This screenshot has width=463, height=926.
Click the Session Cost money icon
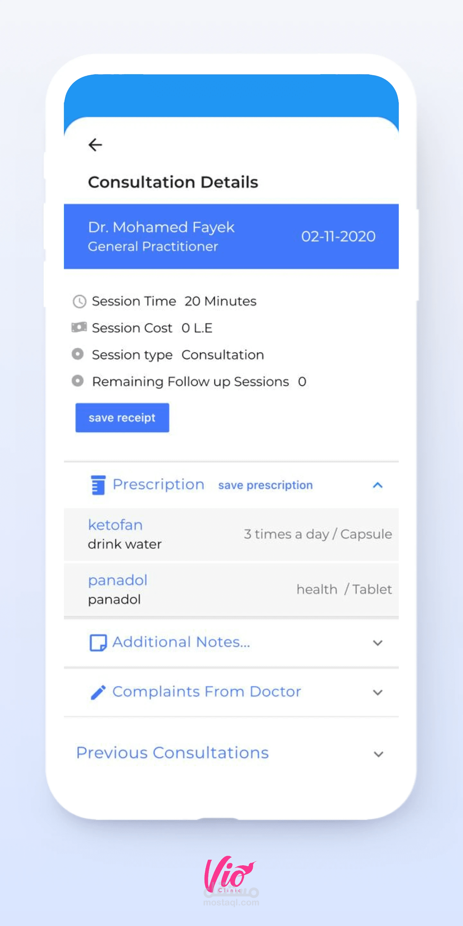tap(79, 328)
